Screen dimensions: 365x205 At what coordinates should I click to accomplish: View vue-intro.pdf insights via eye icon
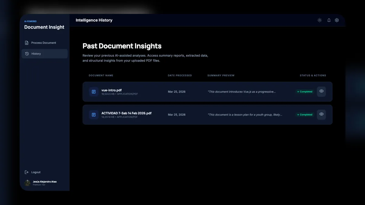(321, 91)
